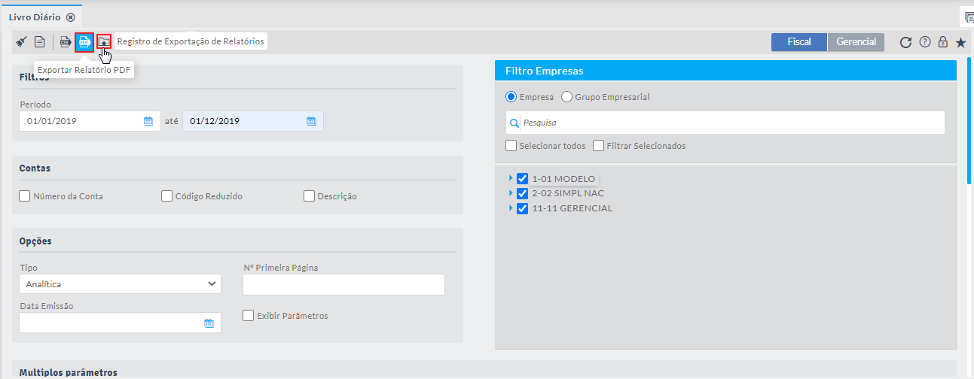Image resolution: width=974 pixels, height=379 pixels.
Task: Open the Tipo dropdown showing Analítica
Action: (121, 284)
